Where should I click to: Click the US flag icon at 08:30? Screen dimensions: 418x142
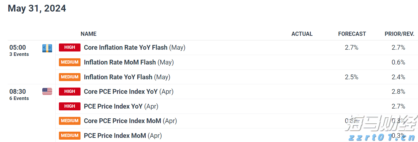click(47, 92)
